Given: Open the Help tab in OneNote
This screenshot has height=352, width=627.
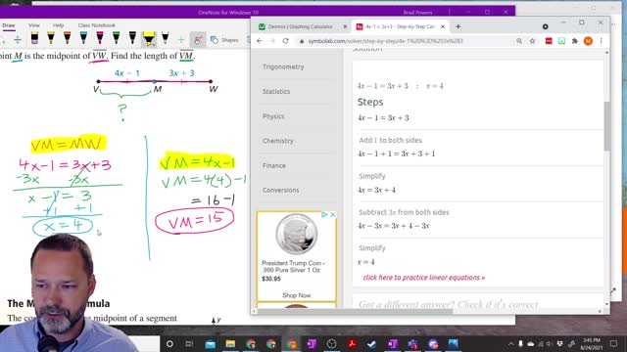Looking at the screenshot, I should click(x=59, y=25).
